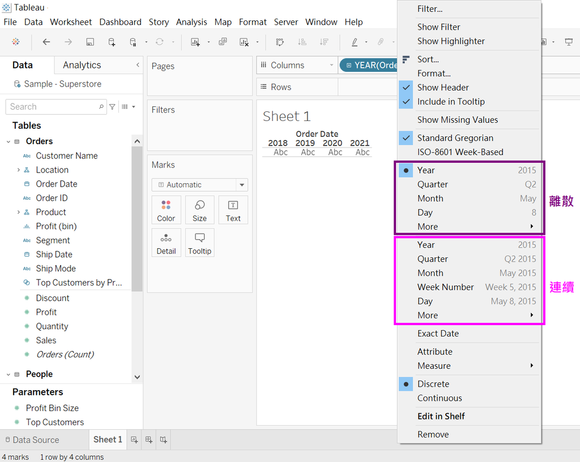Image resolution: width=580 pixels, height=462 pixels.
Task: Click the New Worksheet toolbar icon
Action: pyautogui.click(x=195, y=42)
